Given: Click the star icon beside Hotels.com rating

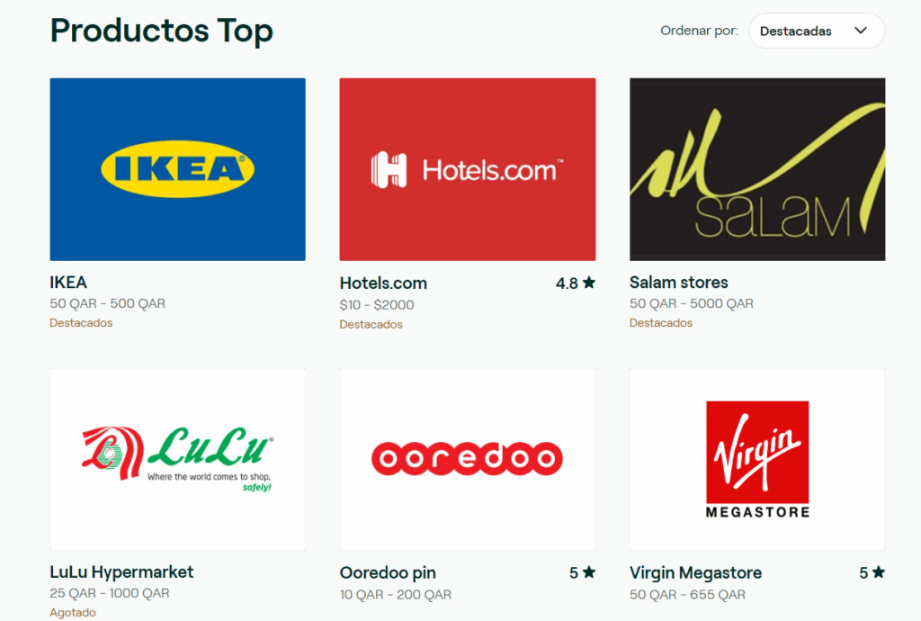Looking at the screenshot, I should pos(589,283).
